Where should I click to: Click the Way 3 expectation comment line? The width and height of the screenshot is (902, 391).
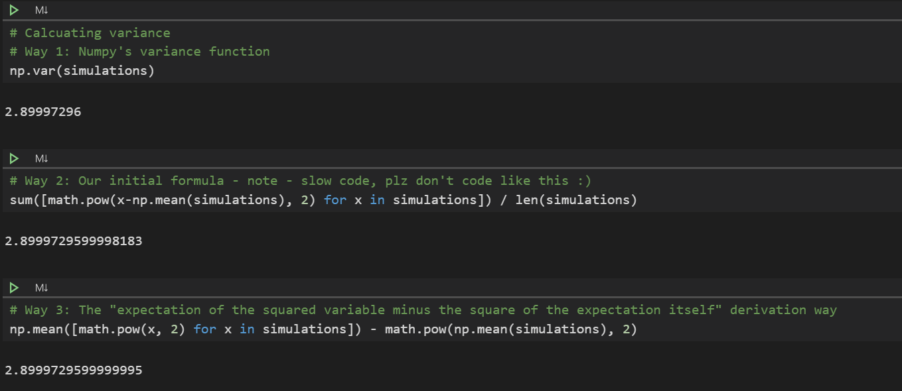423,309
